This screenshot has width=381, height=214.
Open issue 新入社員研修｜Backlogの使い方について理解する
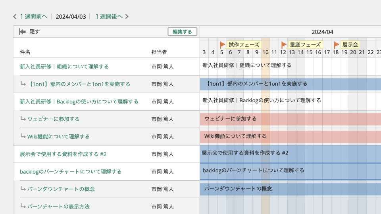click(79, 101)
